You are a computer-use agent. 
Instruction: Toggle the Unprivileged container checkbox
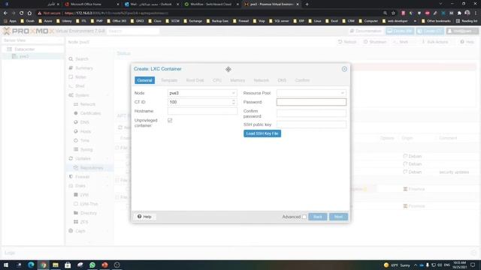pyautogui.click(x=170, y=121)
